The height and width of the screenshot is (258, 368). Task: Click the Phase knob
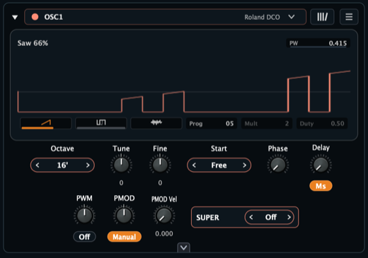(x=278, y=165)
